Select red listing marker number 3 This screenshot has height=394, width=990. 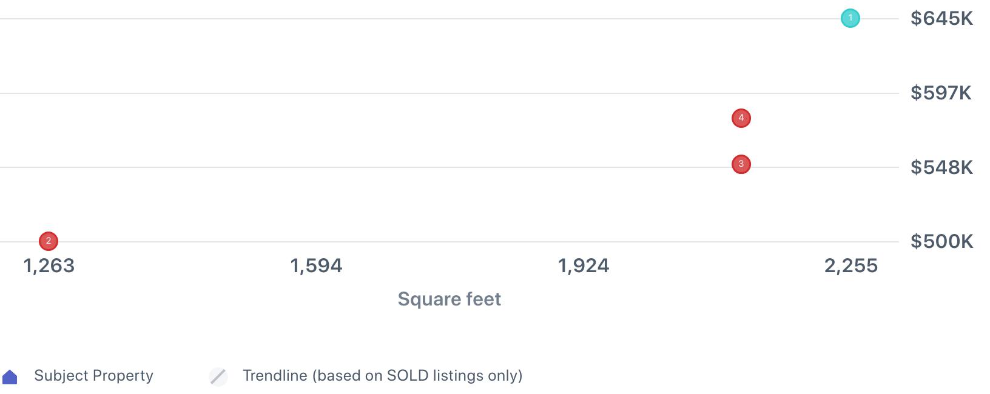(741, 164)
